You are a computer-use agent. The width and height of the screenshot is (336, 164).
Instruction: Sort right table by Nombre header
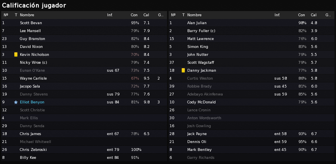tap(194, 15)
